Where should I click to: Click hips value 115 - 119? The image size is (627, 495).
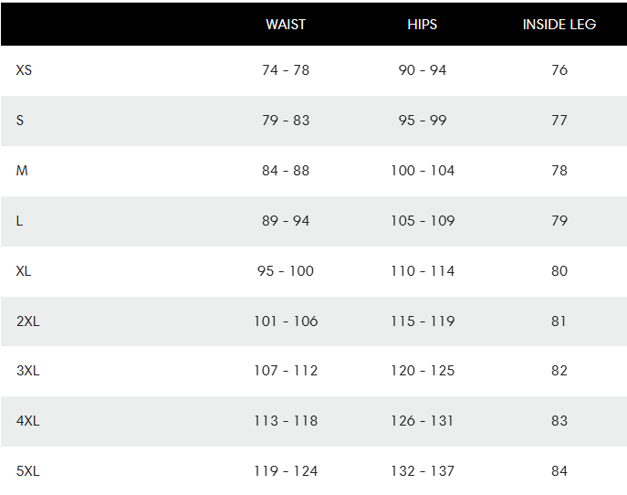pyautogui.click(x=423, y=321)
